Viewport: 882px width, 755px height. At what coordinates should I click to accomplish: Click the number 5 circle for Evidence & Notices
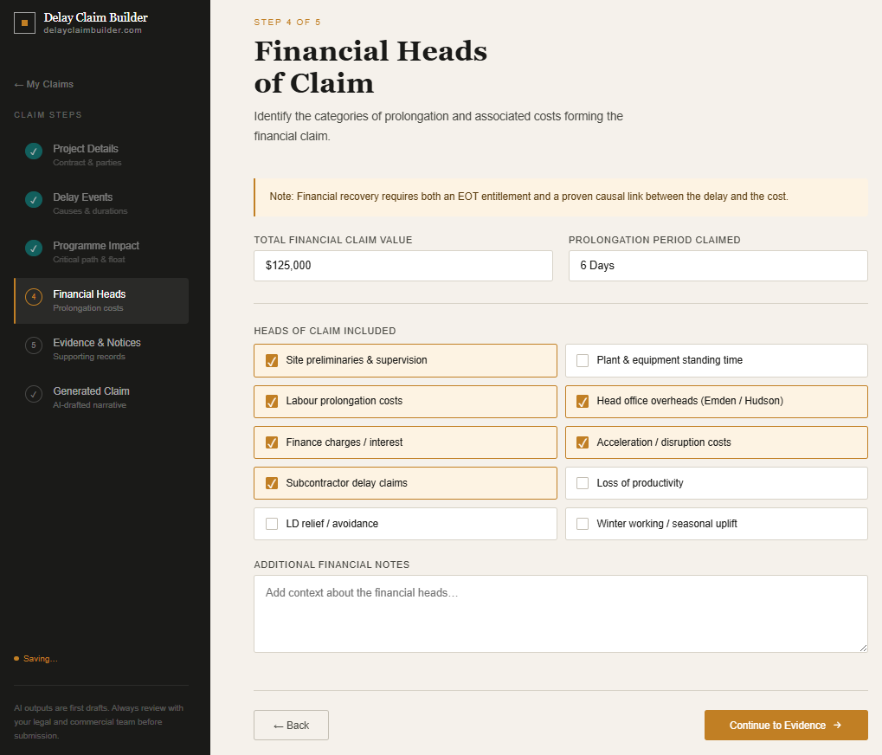[x=33, y=345]
